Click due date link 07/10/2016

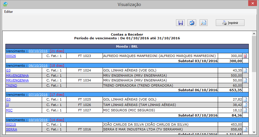[x=38, y=95]
